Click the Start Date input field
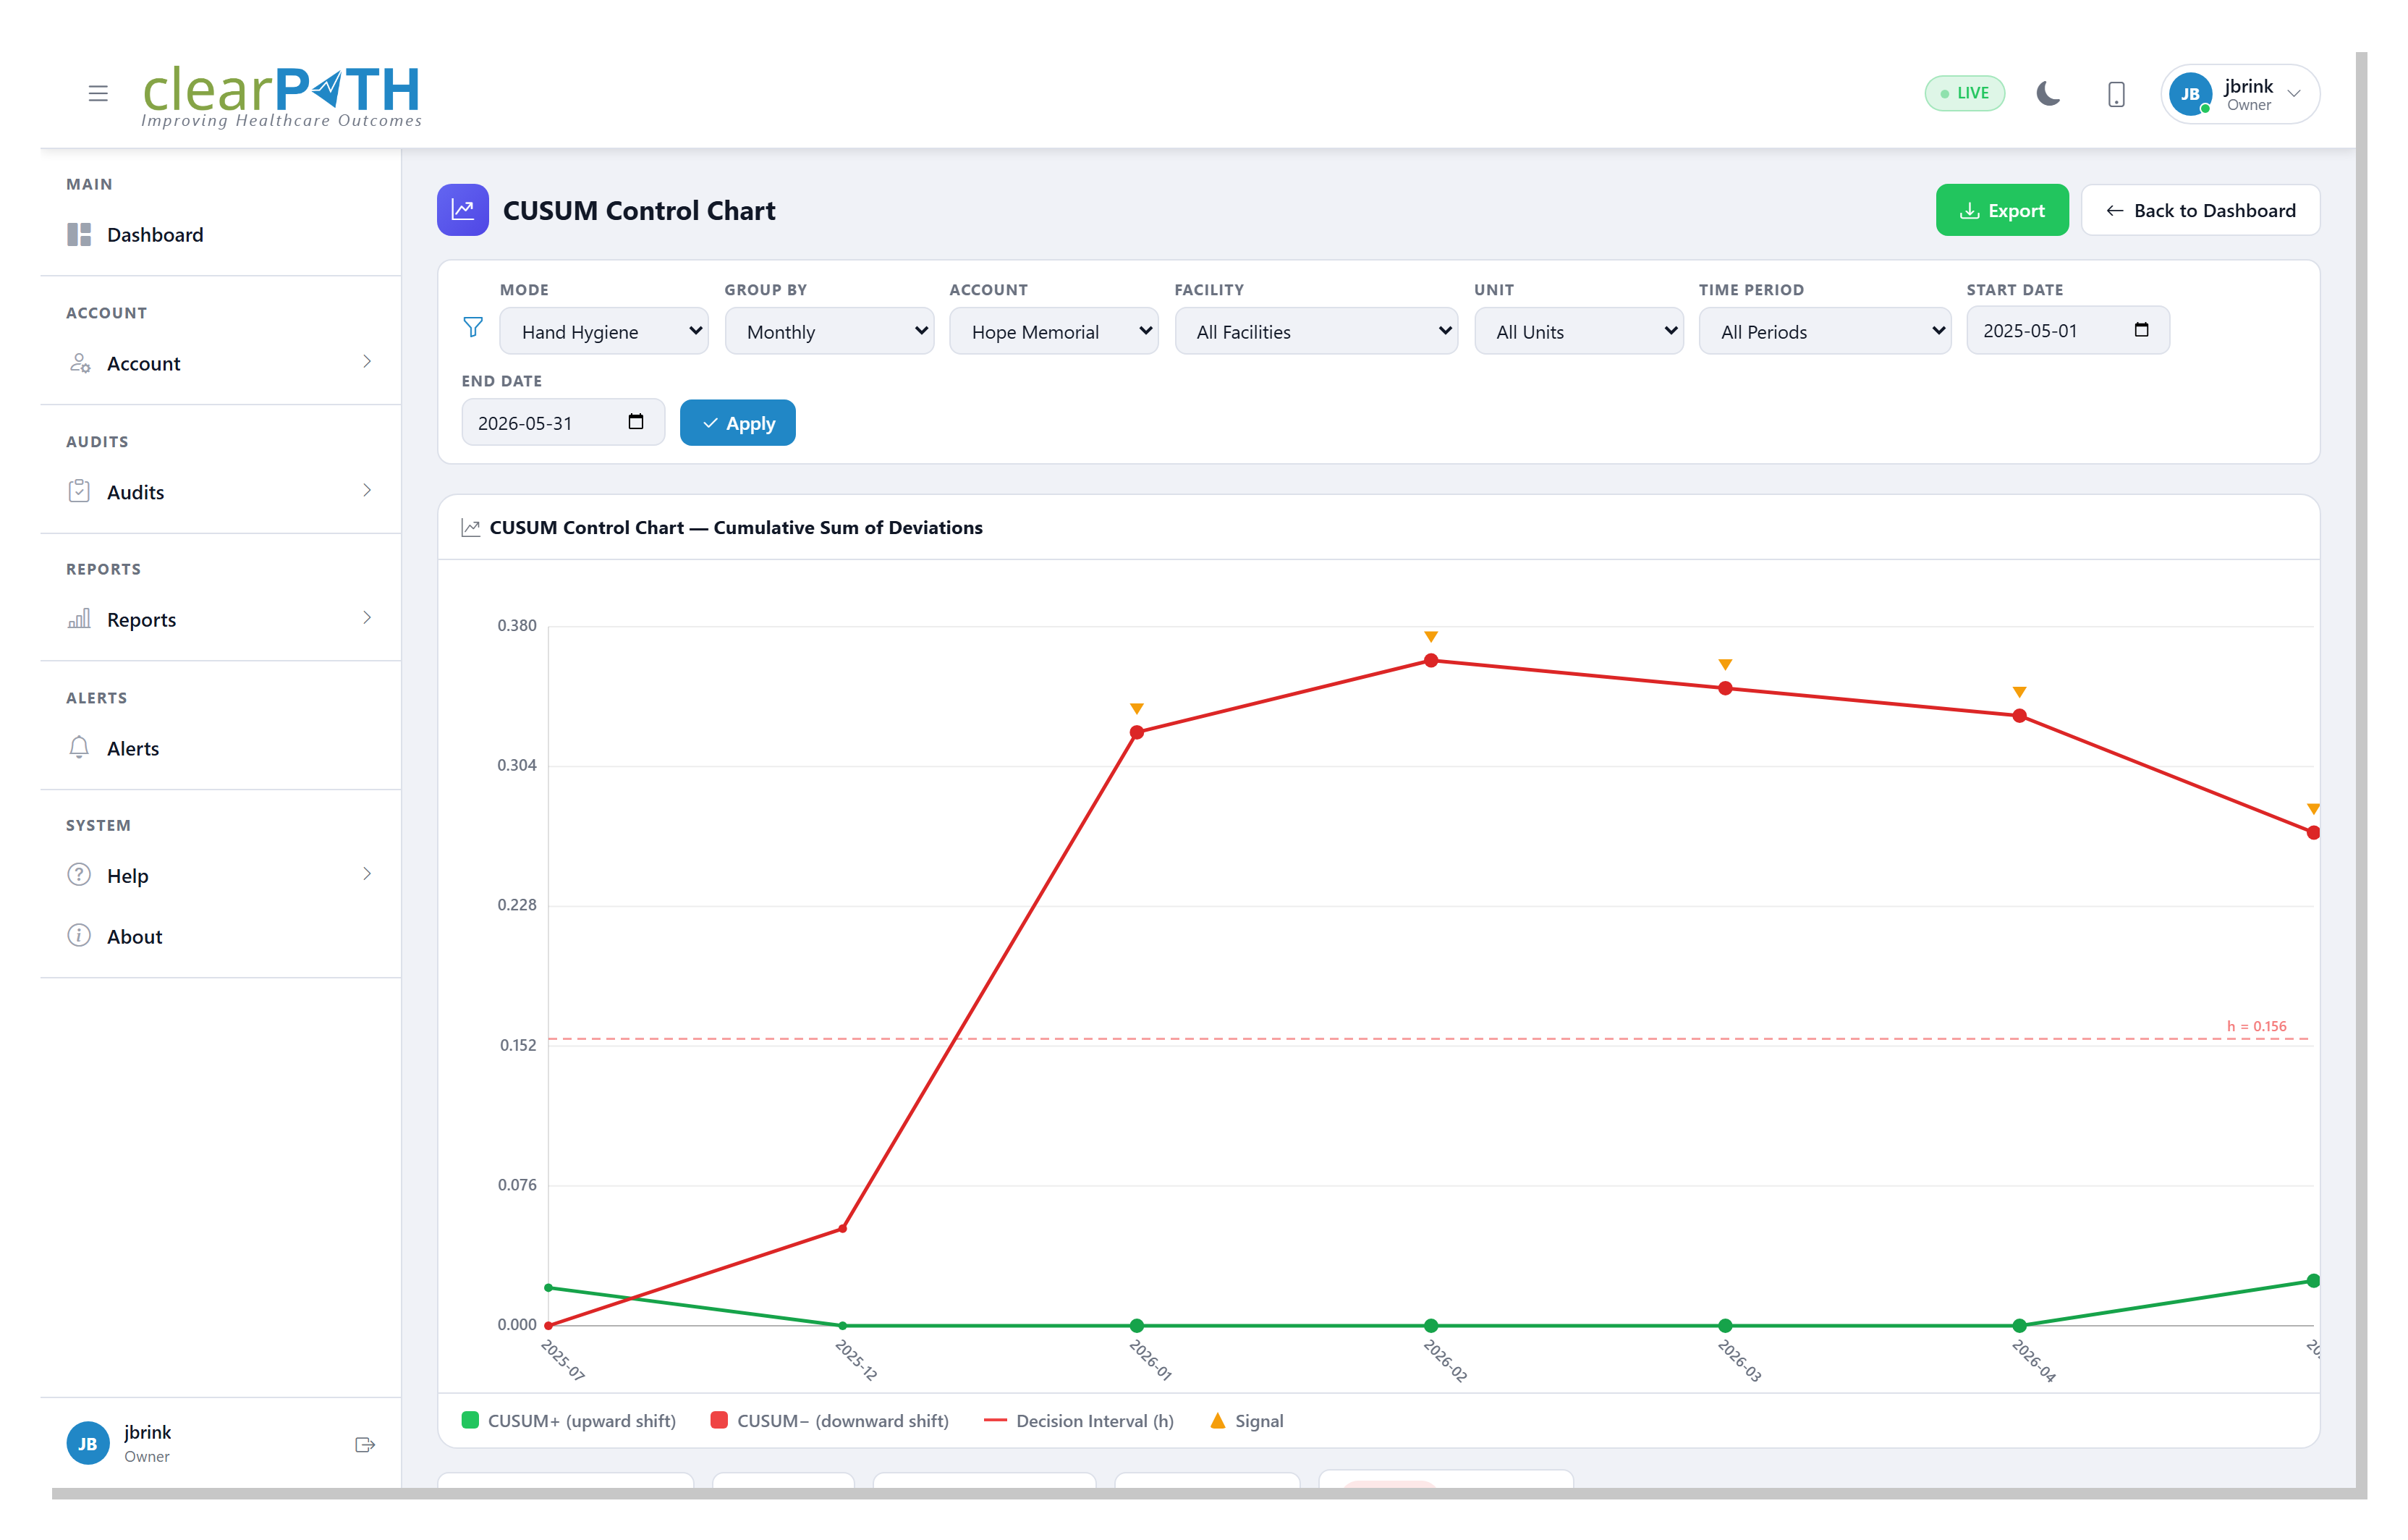Screen dimensions: 2408x1540 click(2068, 330)
